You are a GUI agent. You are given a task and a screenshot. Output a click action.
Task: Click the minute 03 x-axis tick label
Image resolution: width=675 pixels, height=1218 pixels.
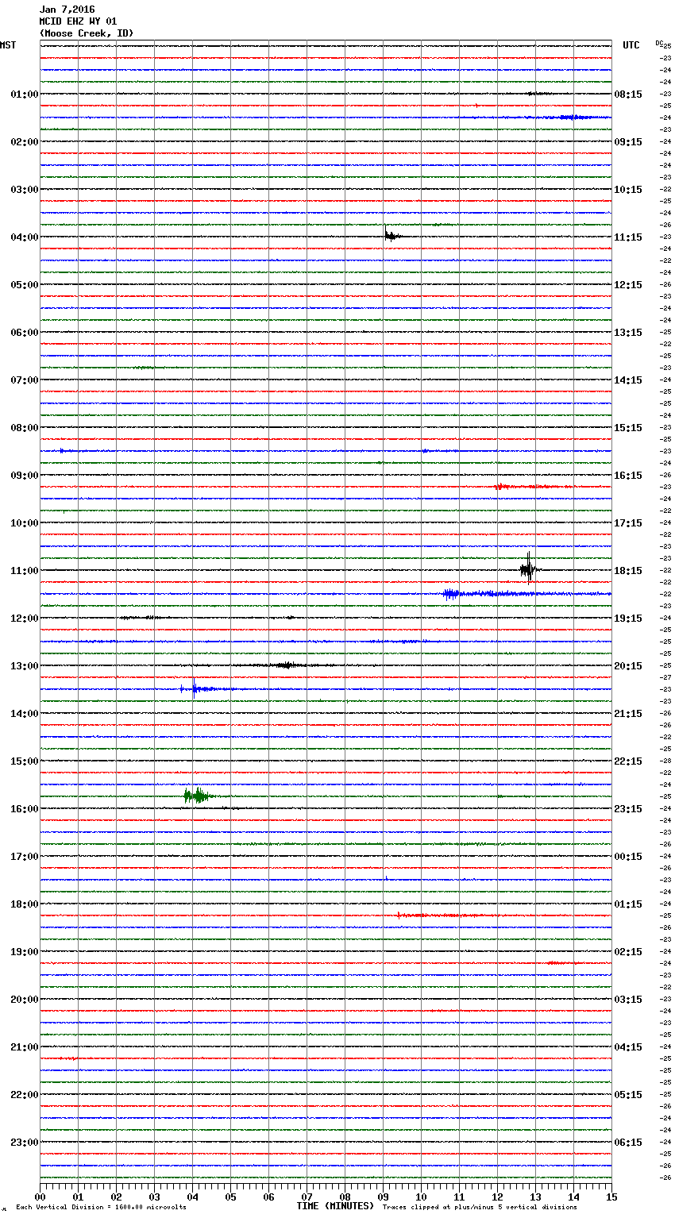point(154,1197)
